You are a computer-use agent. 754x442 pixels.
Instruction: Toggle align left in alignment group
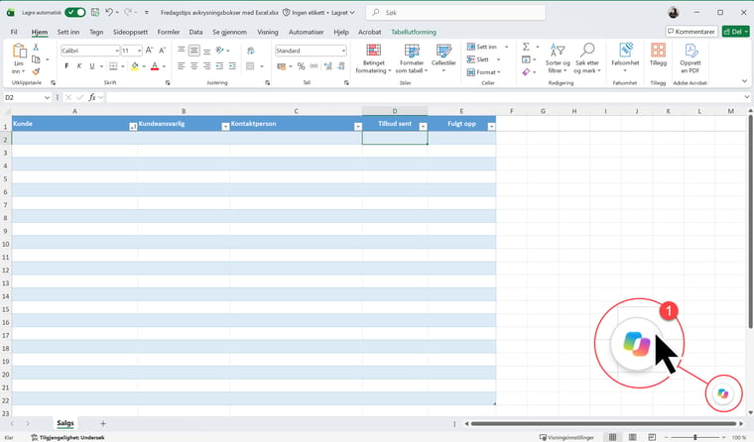(182, 65)
